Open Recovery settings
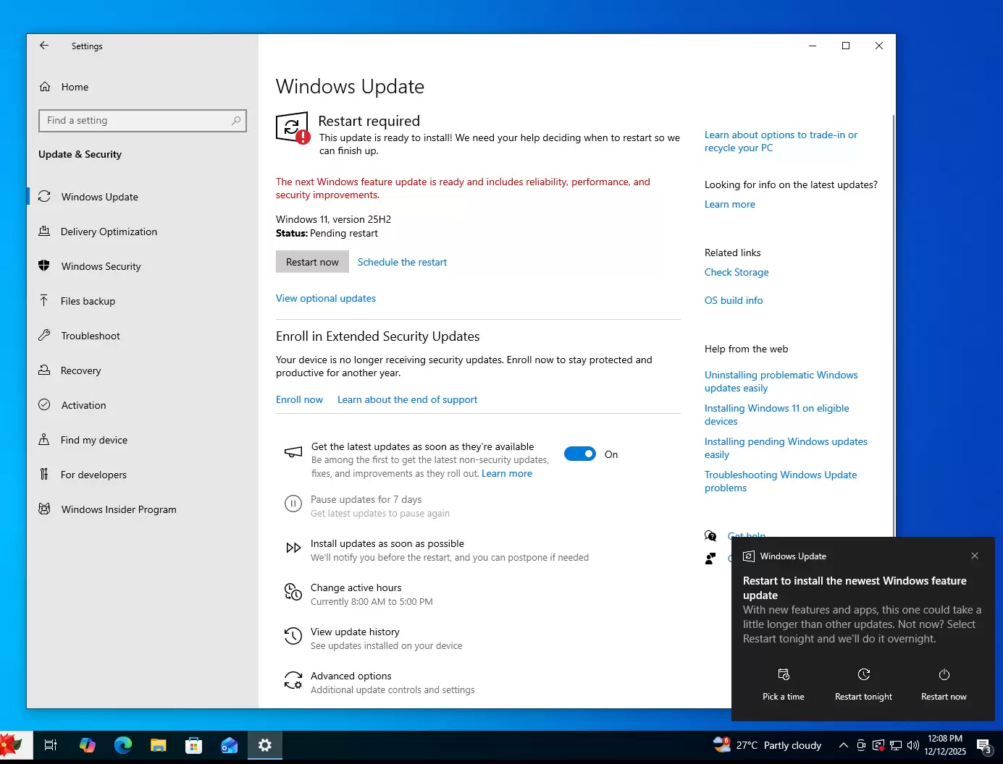Viewport: 1003px width, 764px height. (81, 370)
